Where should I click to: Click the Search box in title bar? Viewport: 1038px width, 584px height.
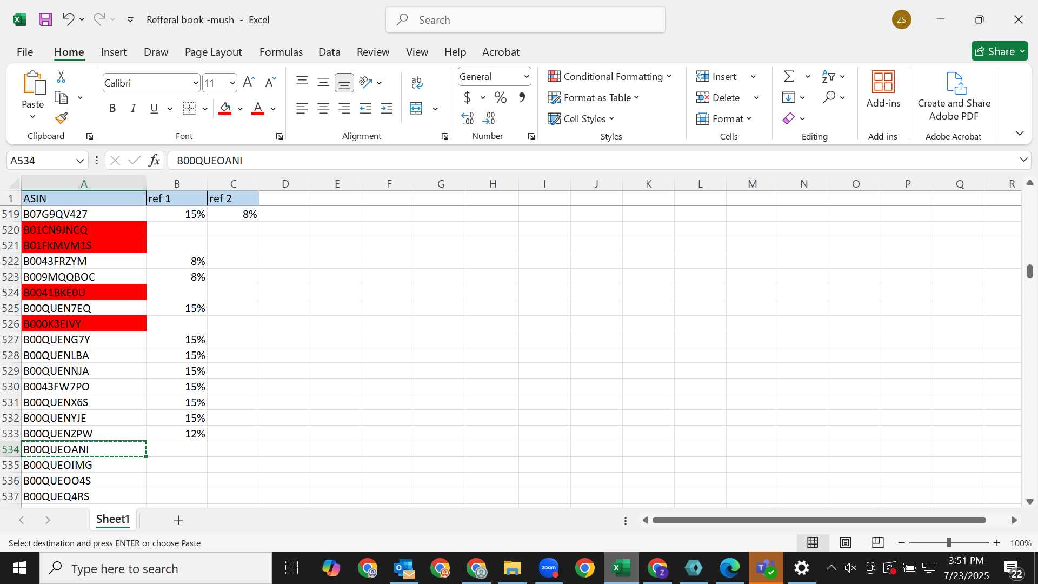[525, 20]
